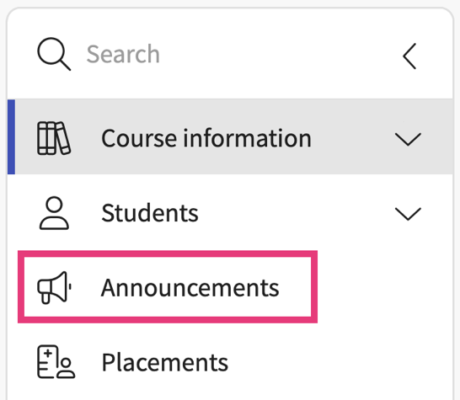Go to the Placements text link
The width and height of the screenshot is (460, 400).
[x=164, y=363]
